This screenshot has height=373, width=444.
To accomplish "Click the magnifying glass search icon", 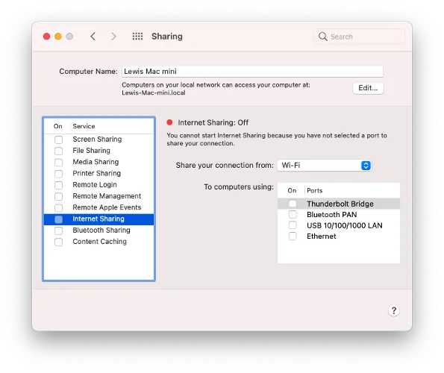I will pyautogui.click(x=322, y=37).
